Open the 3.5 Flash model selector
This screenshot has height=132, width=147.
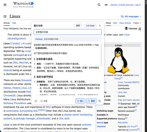click(x=90, y=26)
